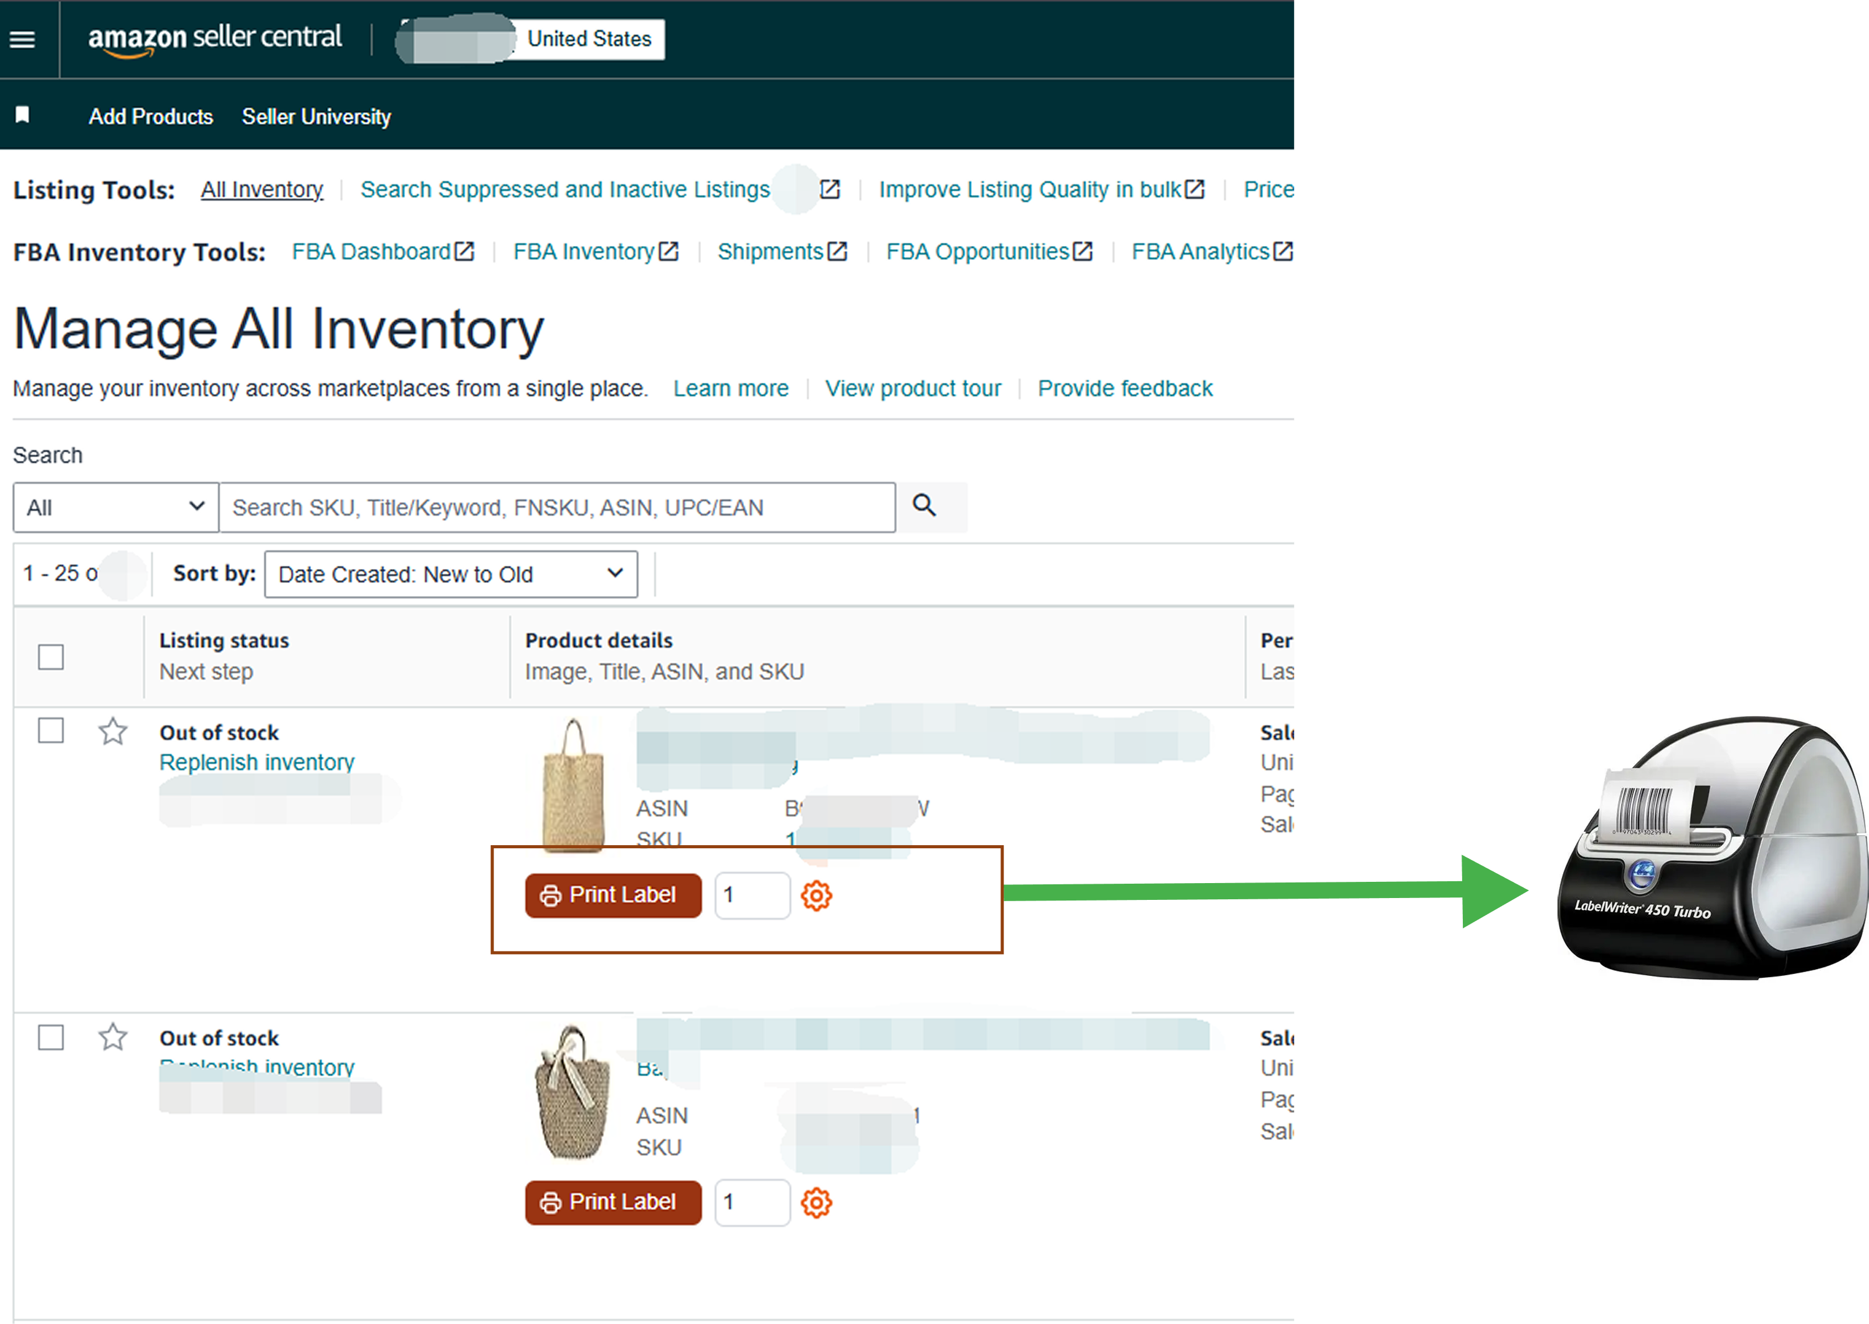The image size is (1869, 1324).
Task: Click external link icon beside Improve Listing Quality
Action: (x=1195, y=189)
